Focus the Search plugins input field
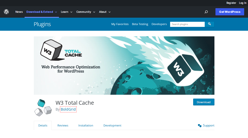 coord(187,24)
